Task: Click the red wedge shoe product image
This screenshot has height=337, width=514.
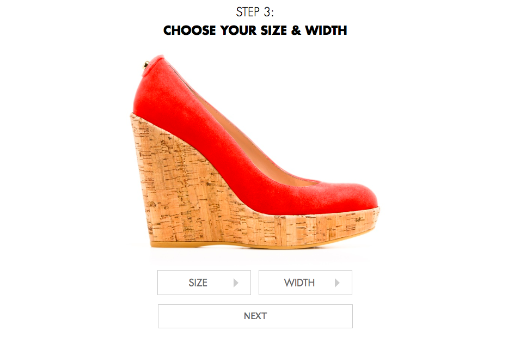Action: point(255,151)
